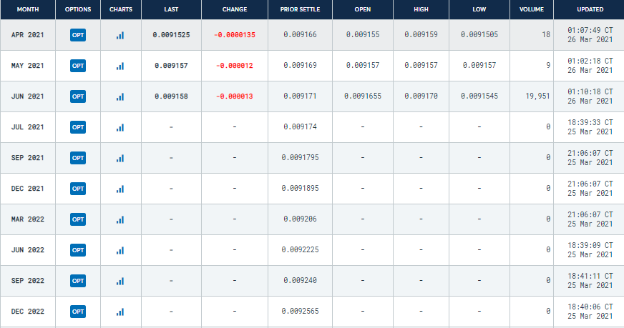624x328 pixels.
Task: Click the PRIOR SETTLE column header
Action: click(300, 9)
